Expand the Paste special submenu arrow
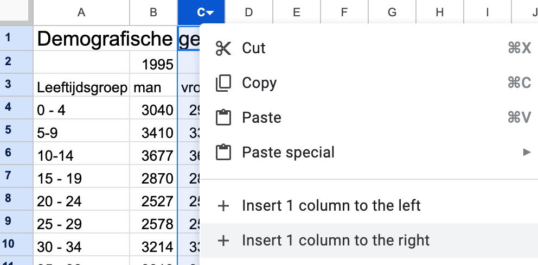Image resolution: width=538 pixels, height=265 pixels. click(x=526, y=153)
